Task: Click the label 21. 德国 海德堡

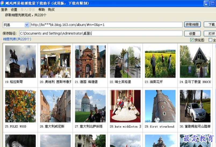Action: tap(86, 82)
